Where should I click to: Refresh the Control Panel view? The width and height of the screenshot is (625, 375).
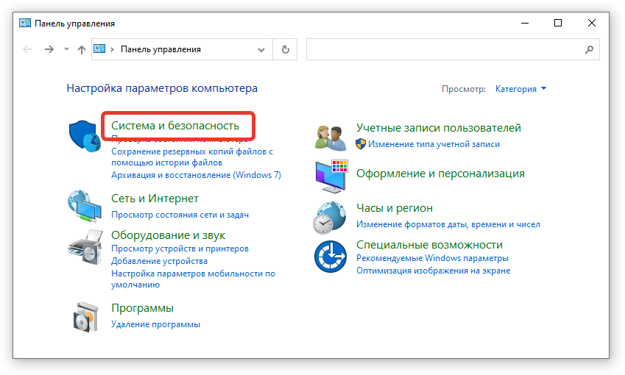coord(285,49)
